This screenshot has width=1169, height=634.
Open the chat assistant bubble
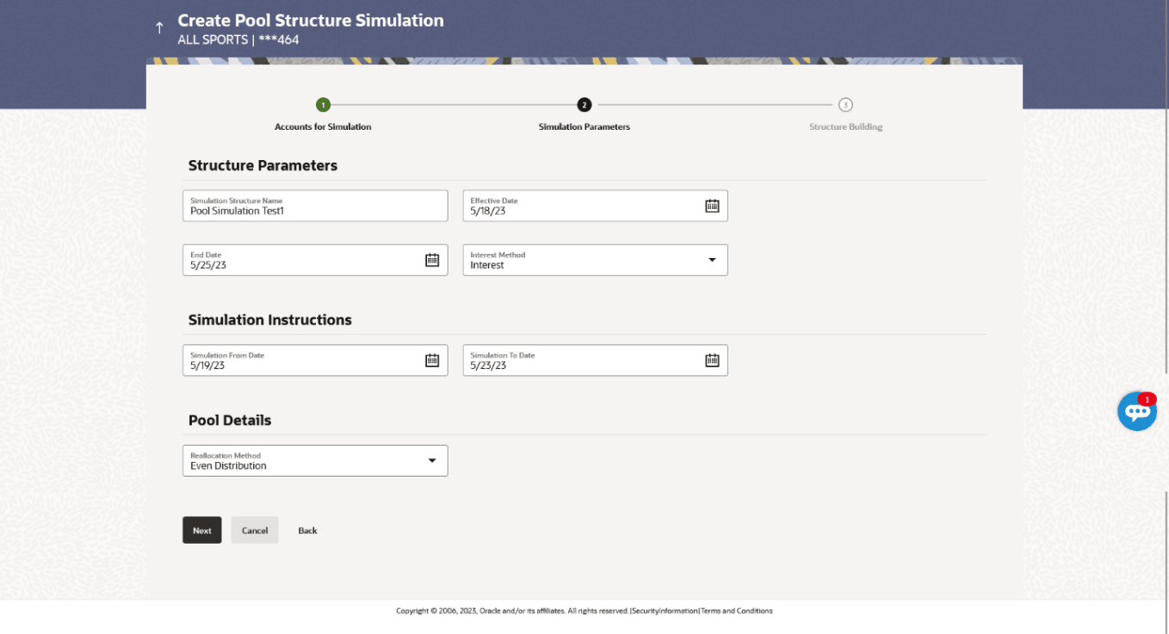point(1137,411)
